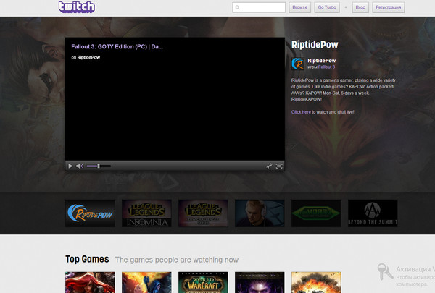Click the search input field
Image resolution: width=435 pixels, height=293 pixels.
pyautogui.click(x=259, y=7)
